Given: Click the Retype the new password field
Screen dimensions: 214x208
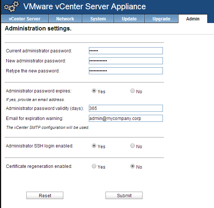Looking at the screenshot, I should point(126,71).
